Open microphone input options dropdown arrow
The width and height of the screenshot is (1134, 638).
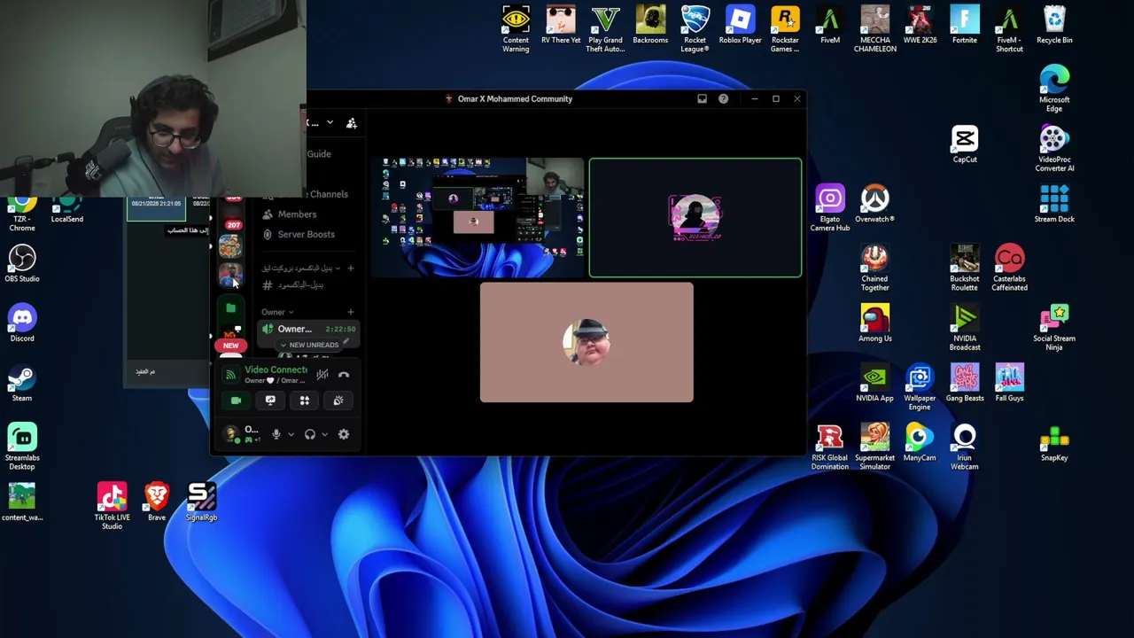coord(291,434)
